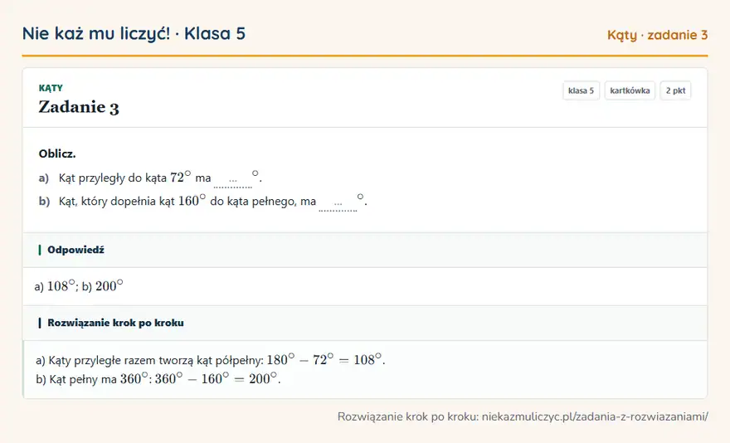Click the 'klasa 5' tag
The height and width of the screenshot is (443, 730).
[581, 90]
